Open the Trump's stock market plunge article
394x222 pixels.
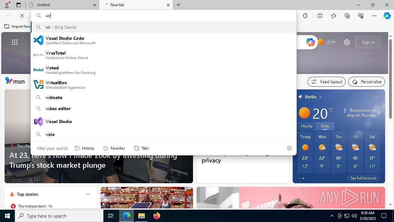pyautogui.click(x=93, y=160)
